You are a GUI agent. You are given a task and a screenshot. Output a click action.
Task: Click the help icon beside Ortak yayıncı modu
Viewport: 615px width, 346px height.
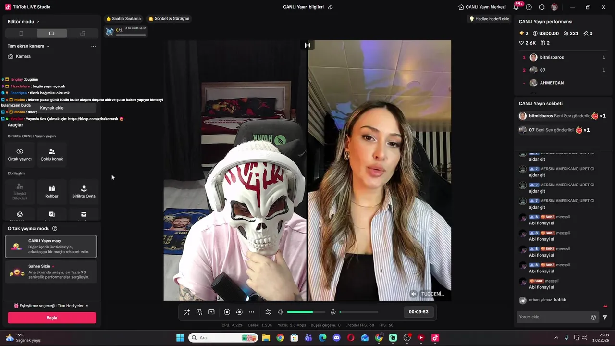pyautogui.click(x=55, y=229)
